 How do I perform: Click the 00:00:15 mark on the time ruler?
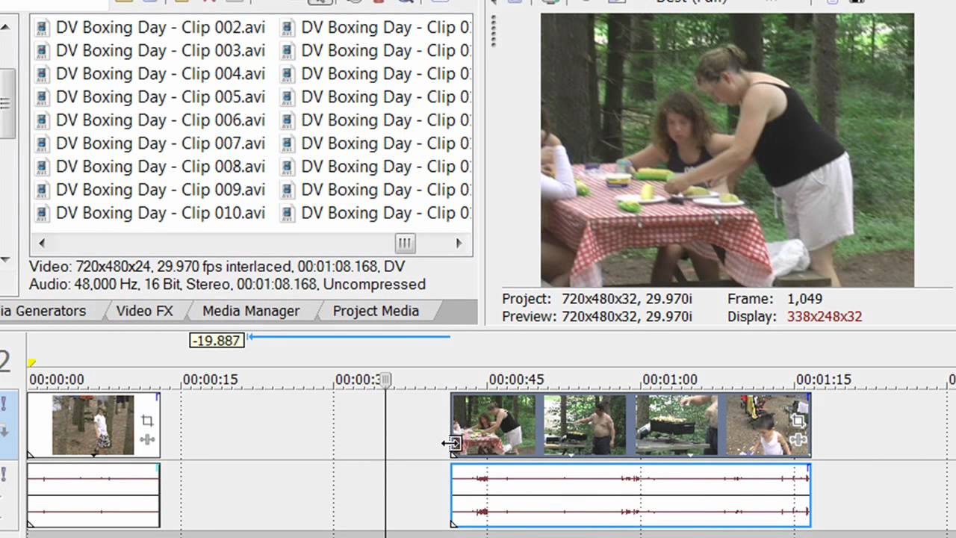[x=210, y=380]
